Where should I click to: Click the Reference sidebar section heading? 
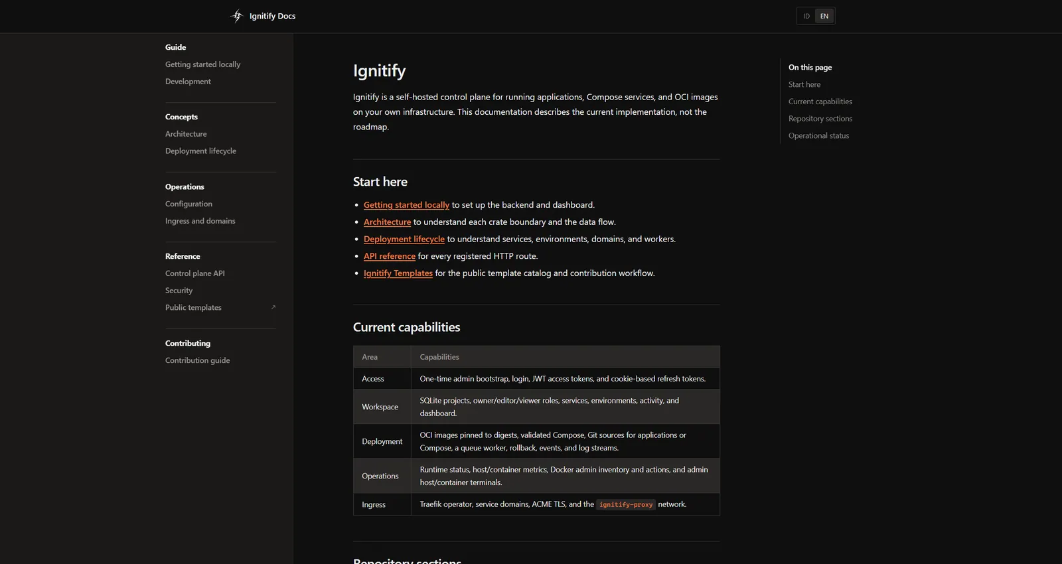(x=183, y=256)
